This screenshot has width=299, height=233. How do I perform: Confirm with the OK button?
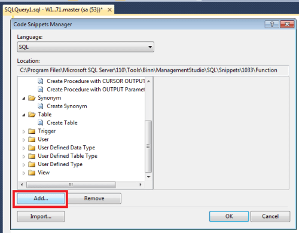[x=229, y=216]
